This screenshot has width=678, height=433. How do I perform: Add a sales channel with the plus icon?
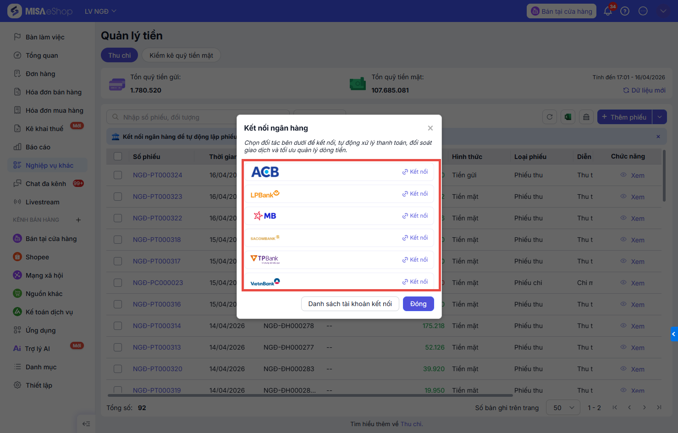coord(78,220)
